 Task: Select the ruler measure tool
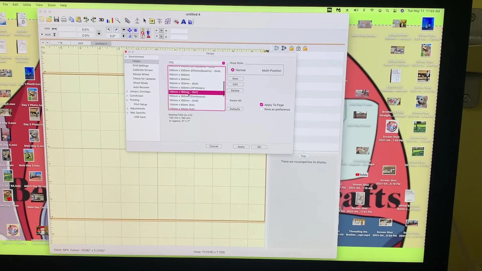(127, 21)
